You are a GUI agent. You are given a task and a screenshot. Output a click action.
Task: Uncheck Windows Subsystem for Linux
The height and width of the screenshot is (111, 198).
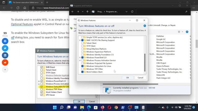(x=82, y=66)
